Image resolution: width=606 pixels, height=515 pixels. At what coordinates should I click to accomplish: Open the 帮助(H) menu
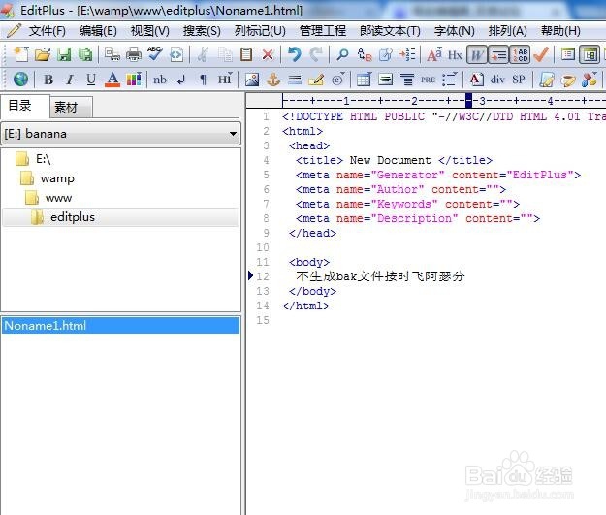pos(560,30)
